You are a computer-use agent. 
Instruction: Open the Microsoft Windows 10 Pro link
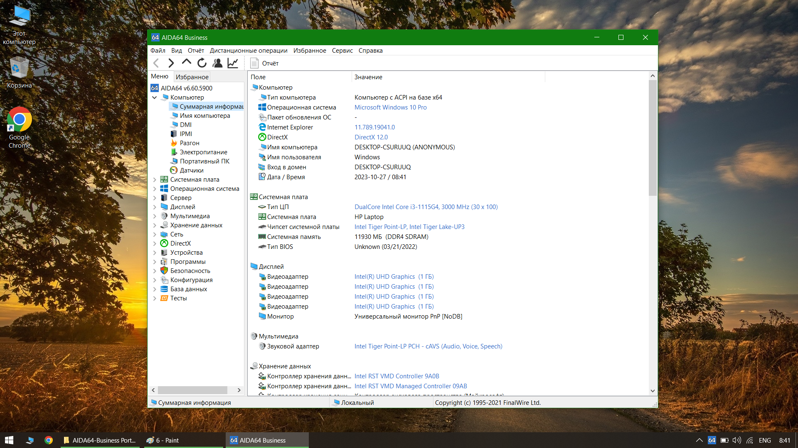click(x=390, y=107)
